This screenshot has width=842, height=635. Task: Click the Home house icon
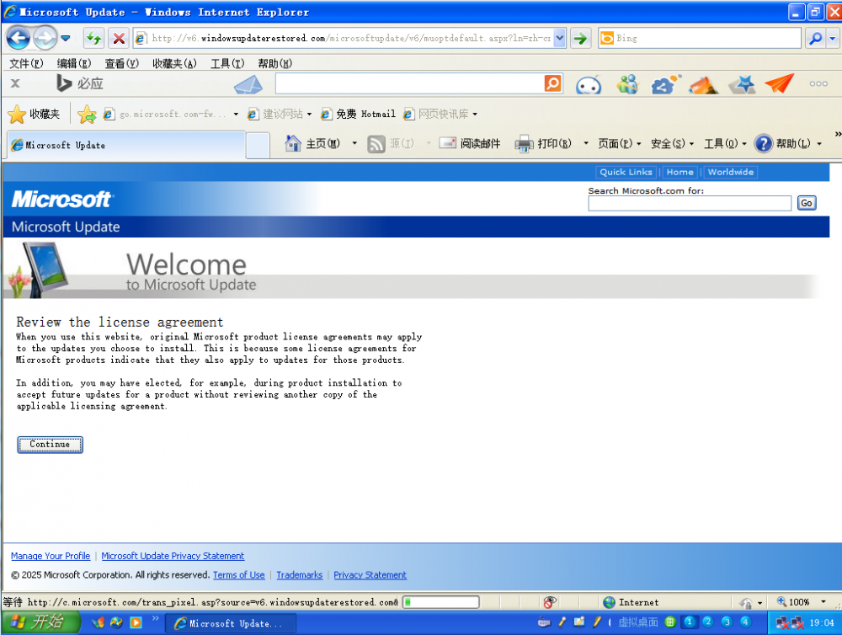pos(293,144)
